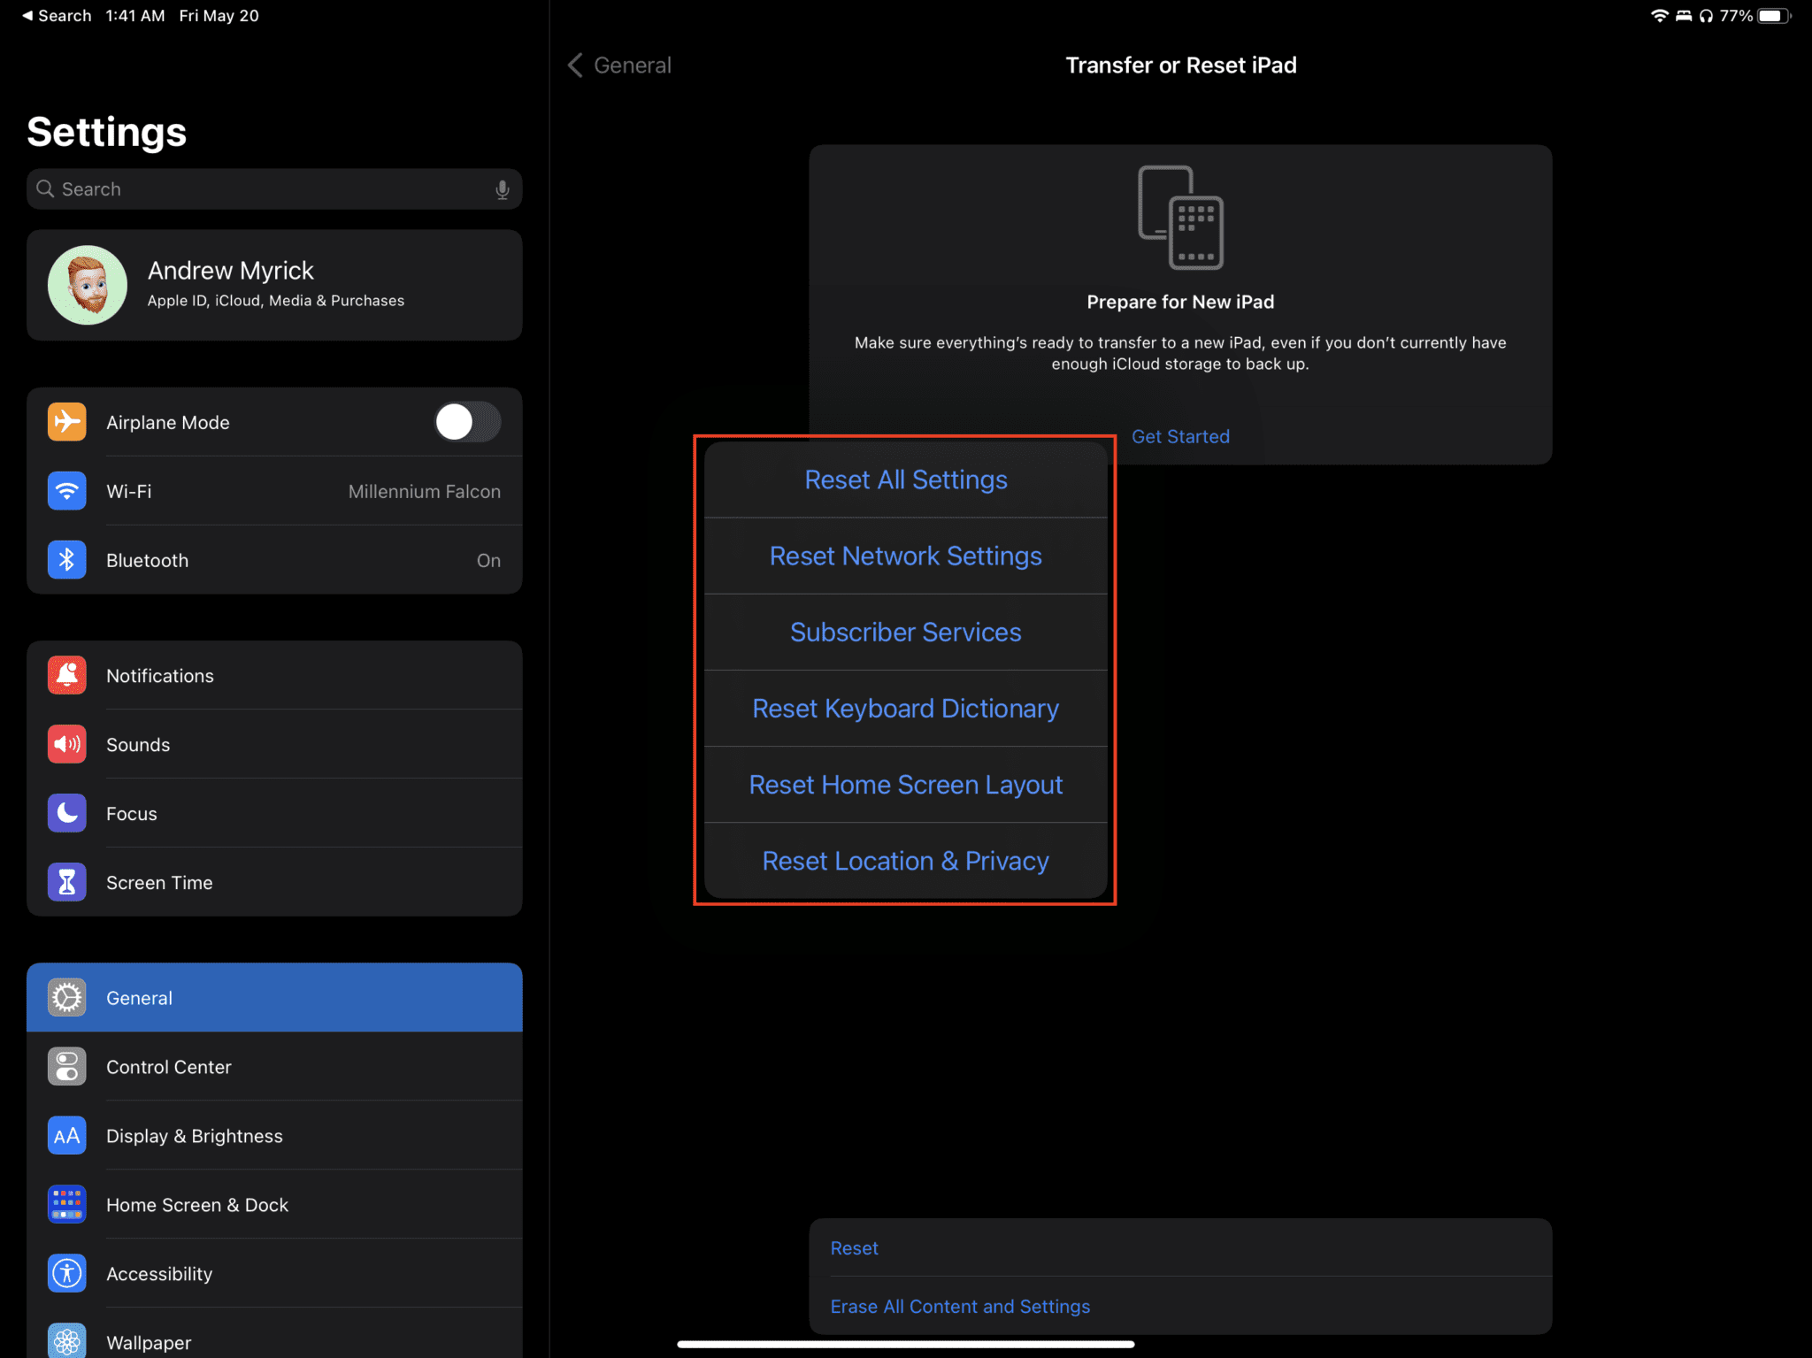Click the Wallpaper flower icon
The image size is (1812, 1358).
click(x=66, y=1340)
